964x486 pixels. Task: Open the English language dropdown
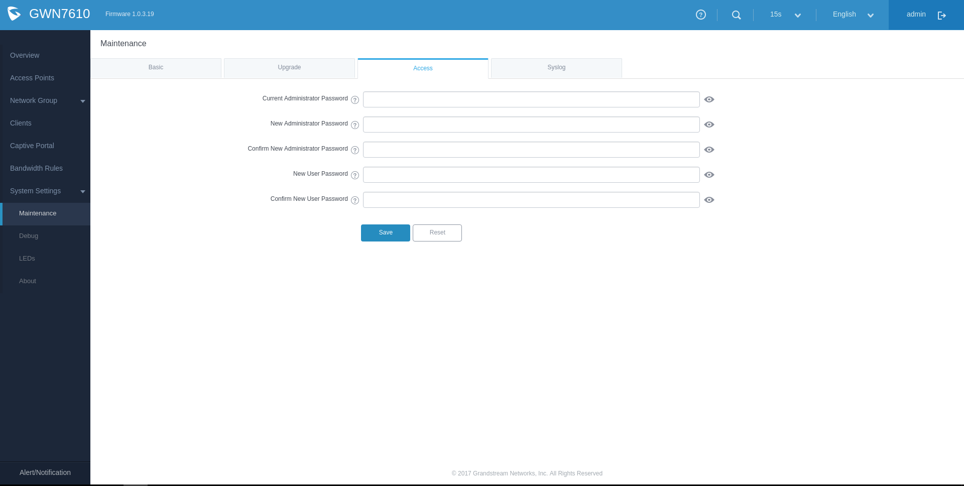pos(853,15)
